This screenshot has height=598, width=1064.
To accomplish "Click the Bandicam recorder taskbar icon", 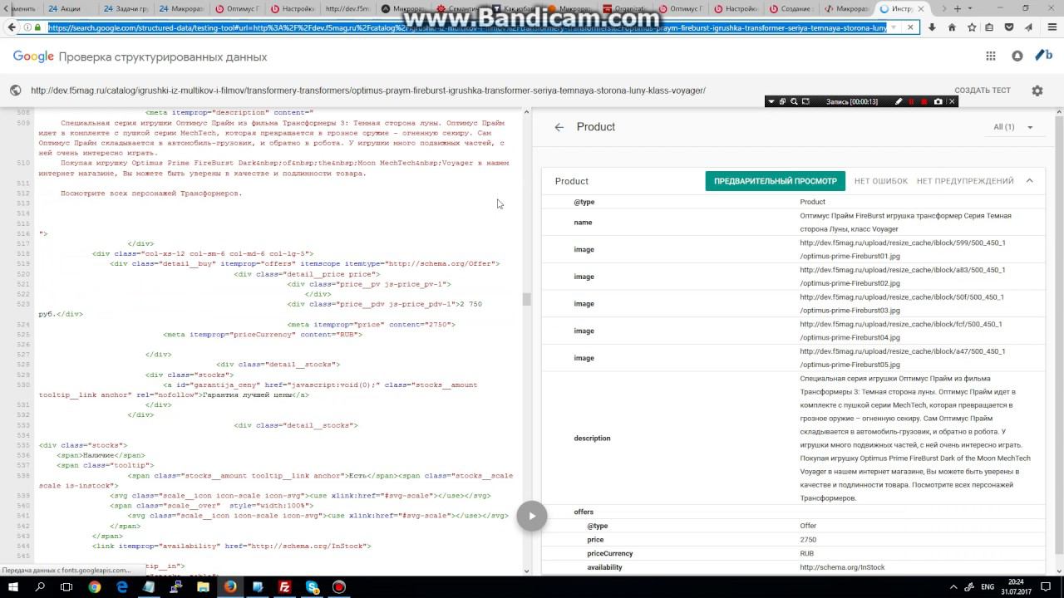I will click(x=338, y=587).
